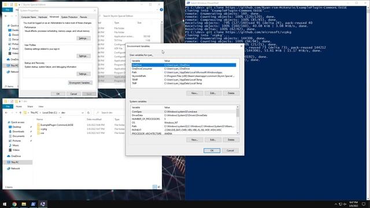Sort dev files by Date modified column

click(x=94, y=120)
